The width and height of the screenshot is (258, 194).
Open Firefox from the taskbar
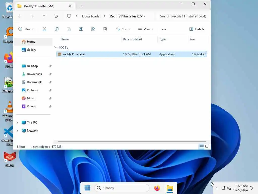(157, 188)
